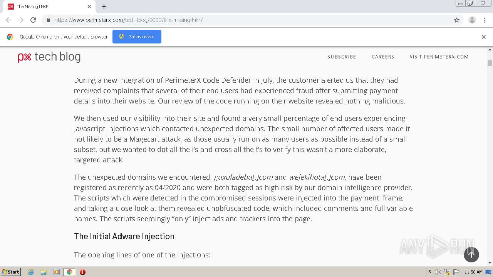Bookmark this page with the star icon

[x=457, y=20]
